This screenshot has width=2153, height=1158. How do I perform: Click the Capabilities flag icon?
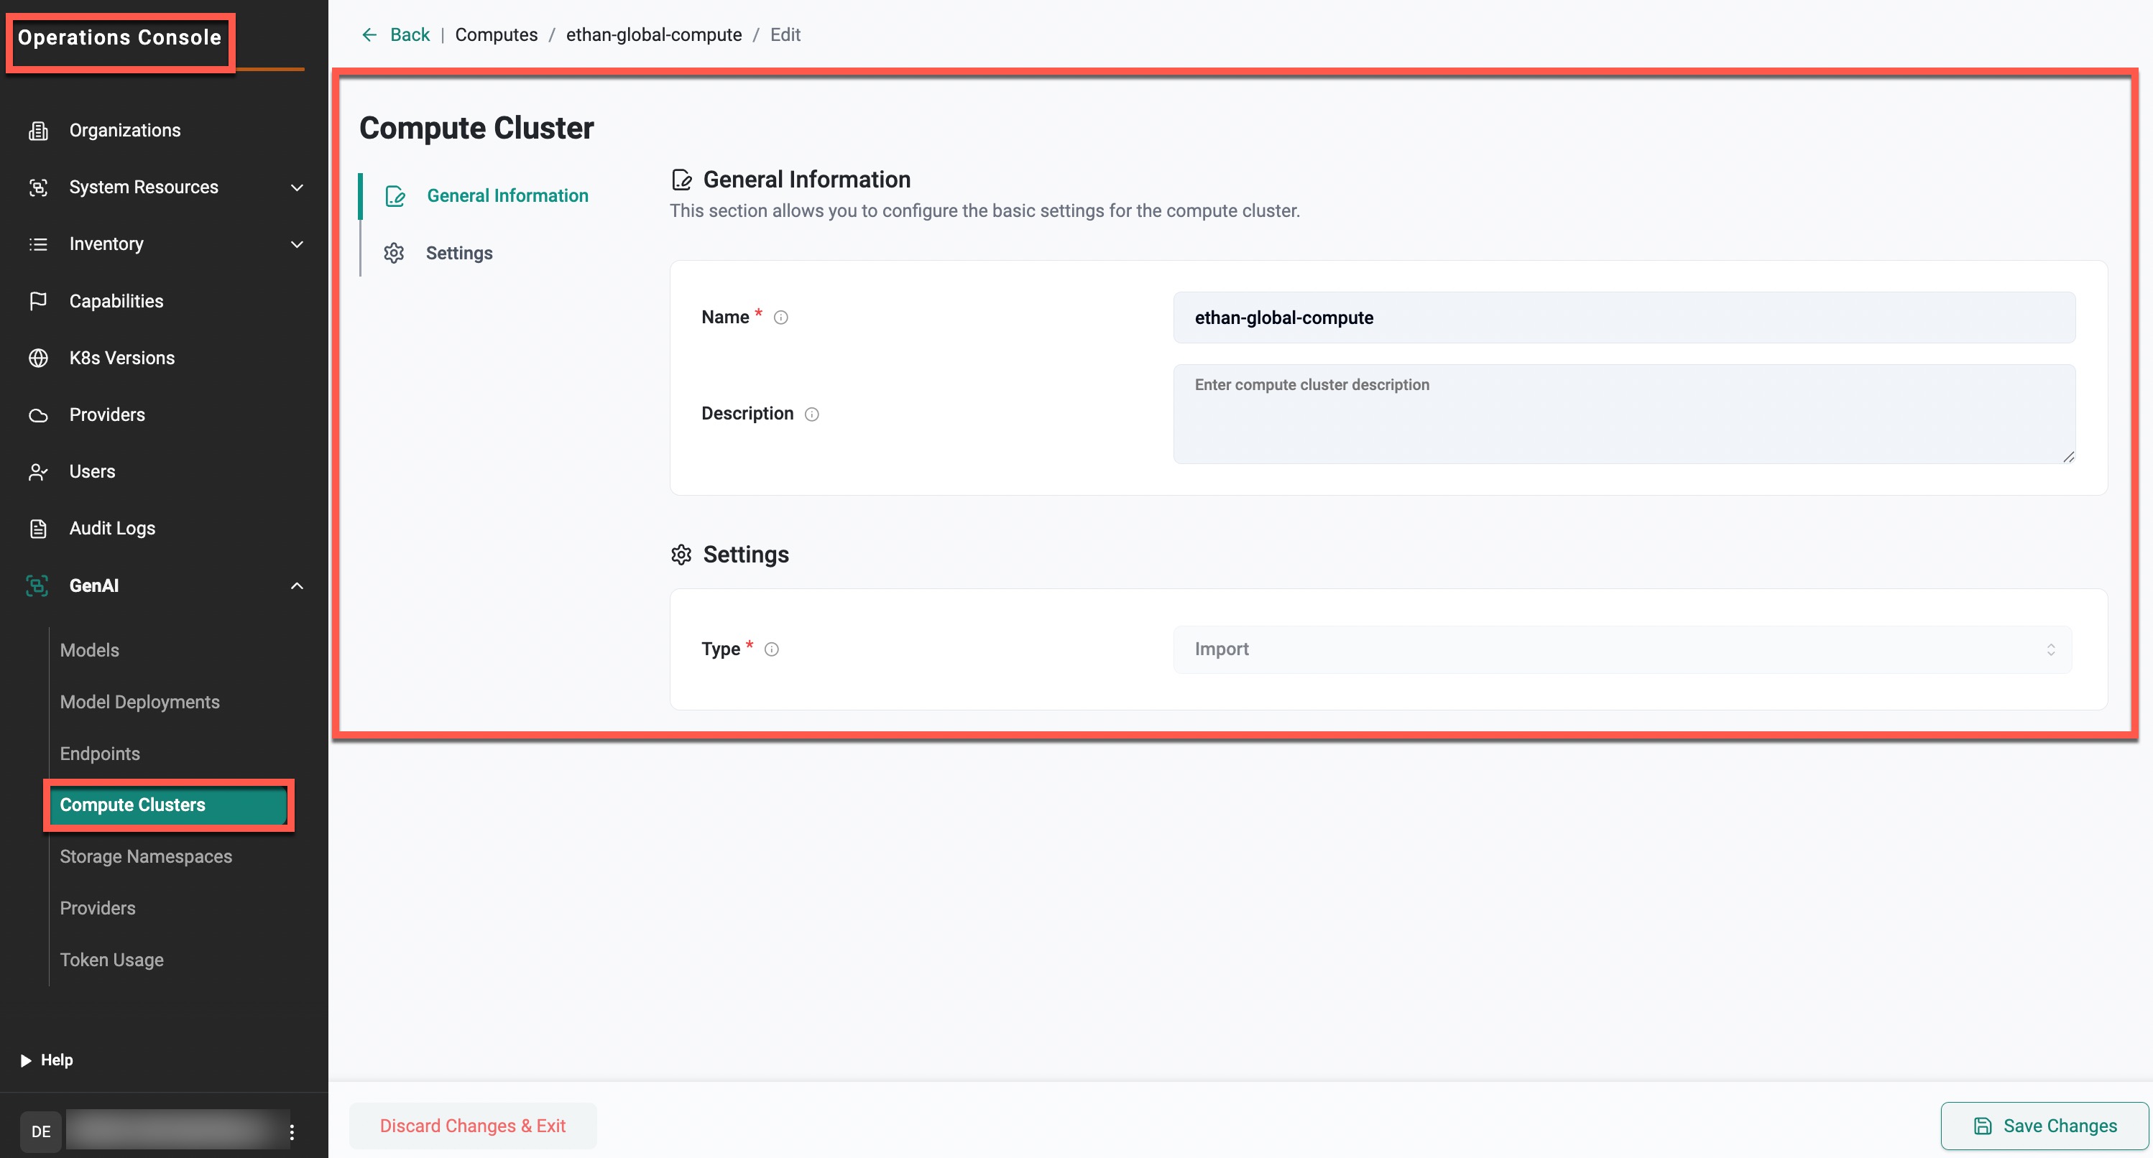(x=37, y=301)
